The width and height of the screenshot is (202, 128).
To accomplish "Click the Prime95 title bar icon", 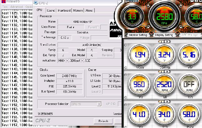I will pyautogui.click(x=3, y=2).
